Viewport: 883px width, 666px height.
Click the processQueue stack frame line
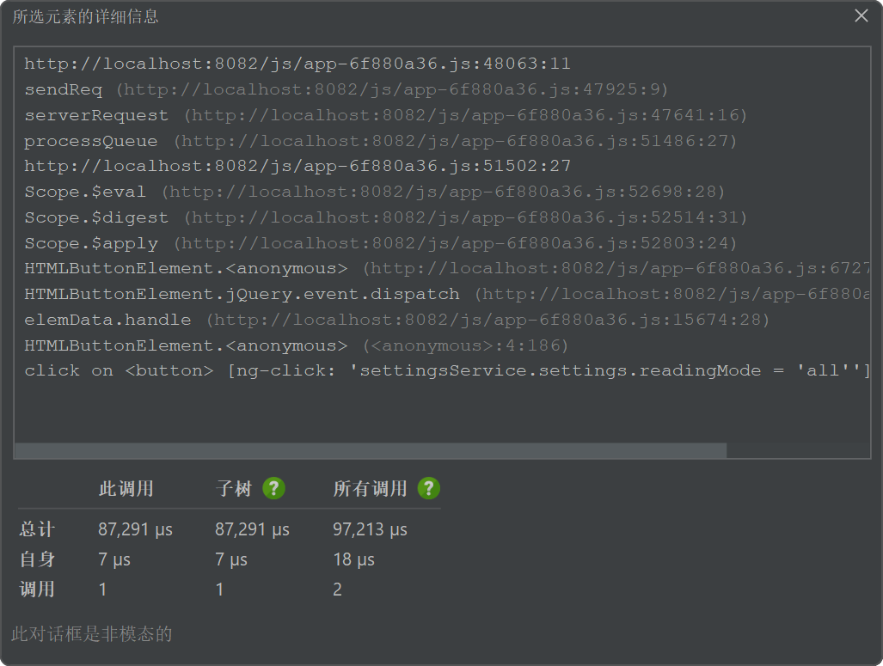[x=380, y=141]
